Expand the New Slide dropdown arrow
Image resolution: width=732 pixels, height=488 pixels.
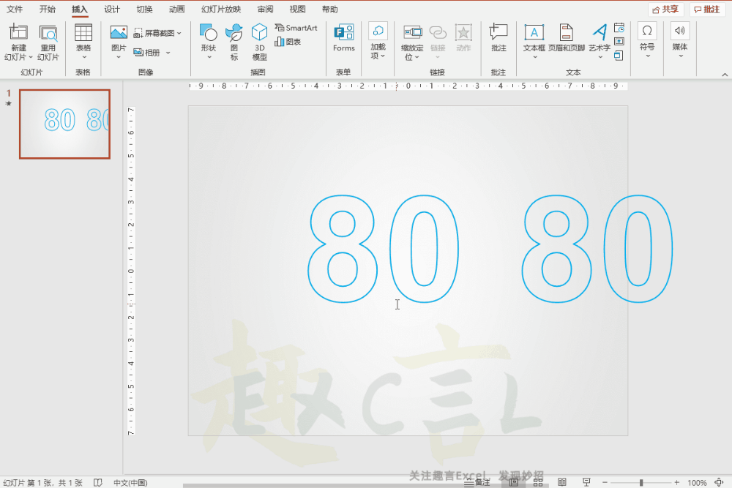(x=31, y=57)
